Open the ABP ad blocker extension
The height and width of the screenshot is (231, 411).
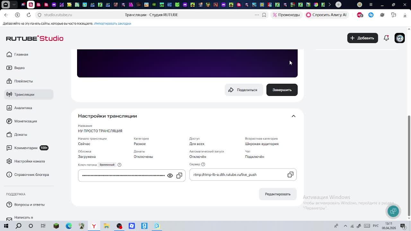point(360,15)
